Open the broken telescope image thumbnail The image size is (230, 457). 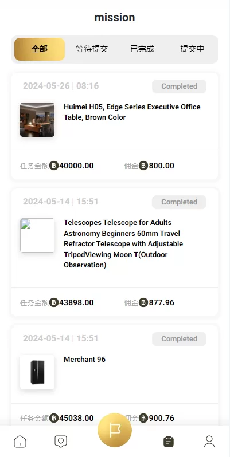pyautogui.click(x=37, y=235)
